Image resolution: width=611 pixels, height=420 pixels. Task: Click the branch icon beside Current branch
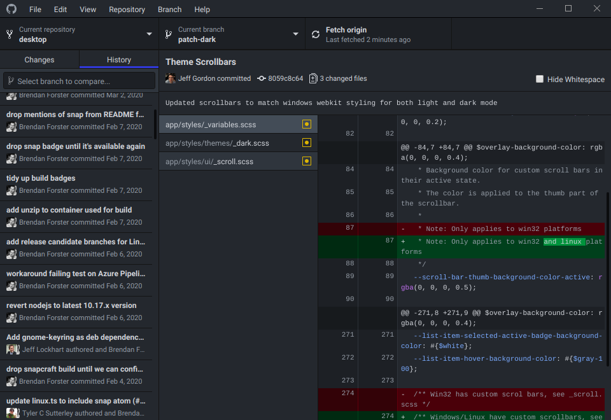[x=168, y=34]
